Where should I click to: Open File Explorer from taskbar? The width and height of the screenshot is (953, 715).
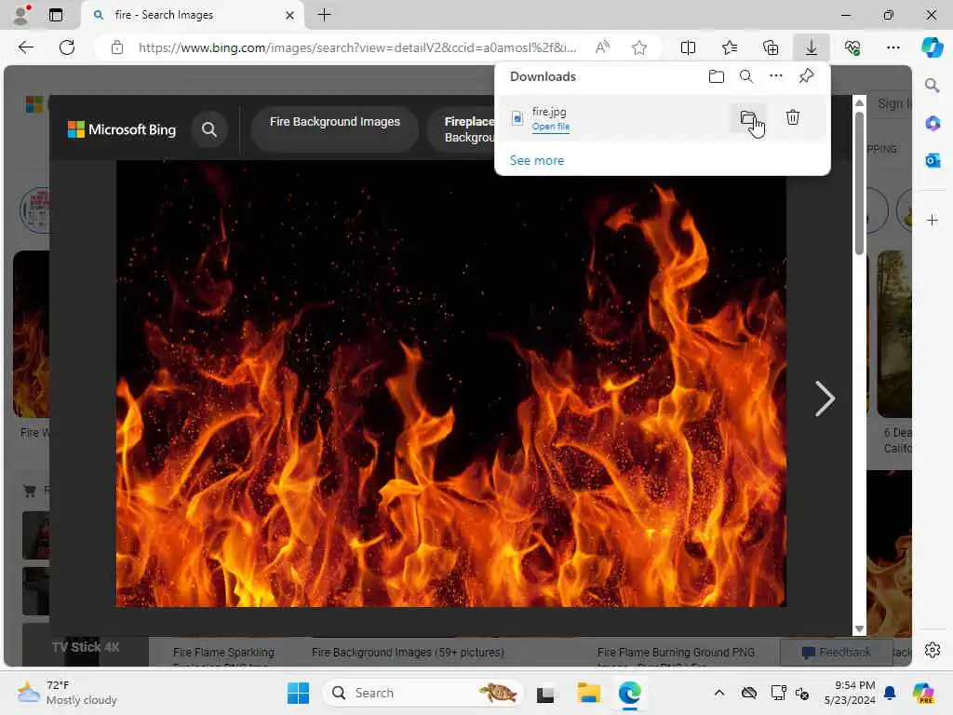(588, 693)
